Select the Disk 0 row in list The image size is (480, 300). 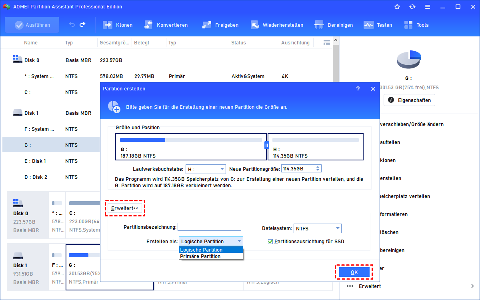167,60
